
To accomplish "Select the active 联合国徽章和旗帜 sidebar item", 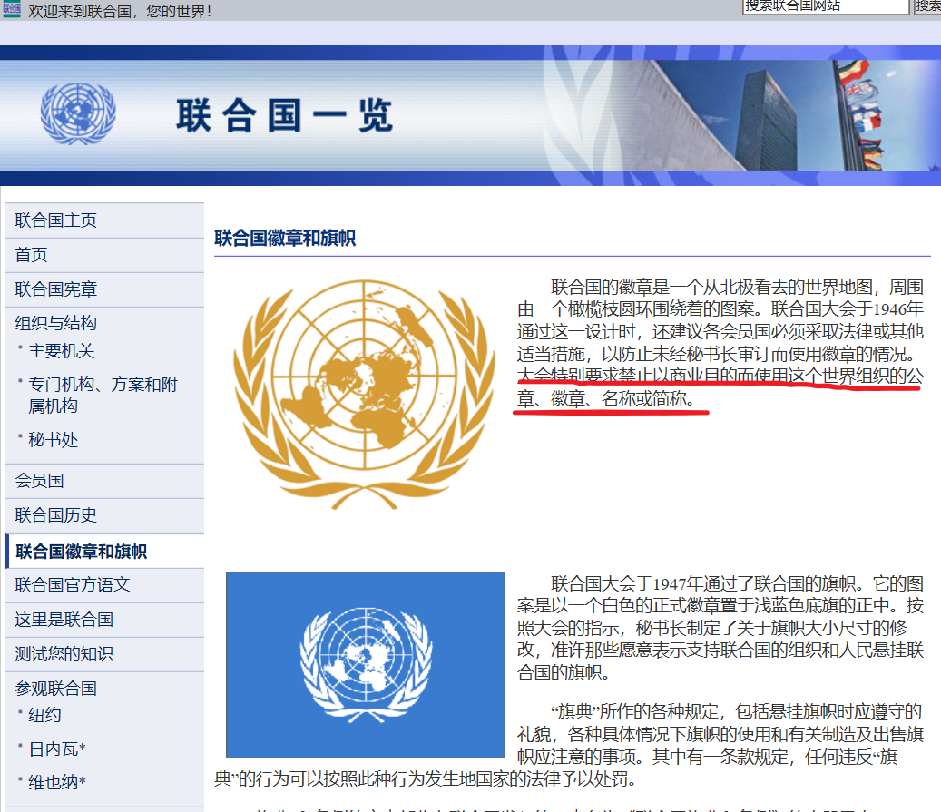I will pos(81,551).
